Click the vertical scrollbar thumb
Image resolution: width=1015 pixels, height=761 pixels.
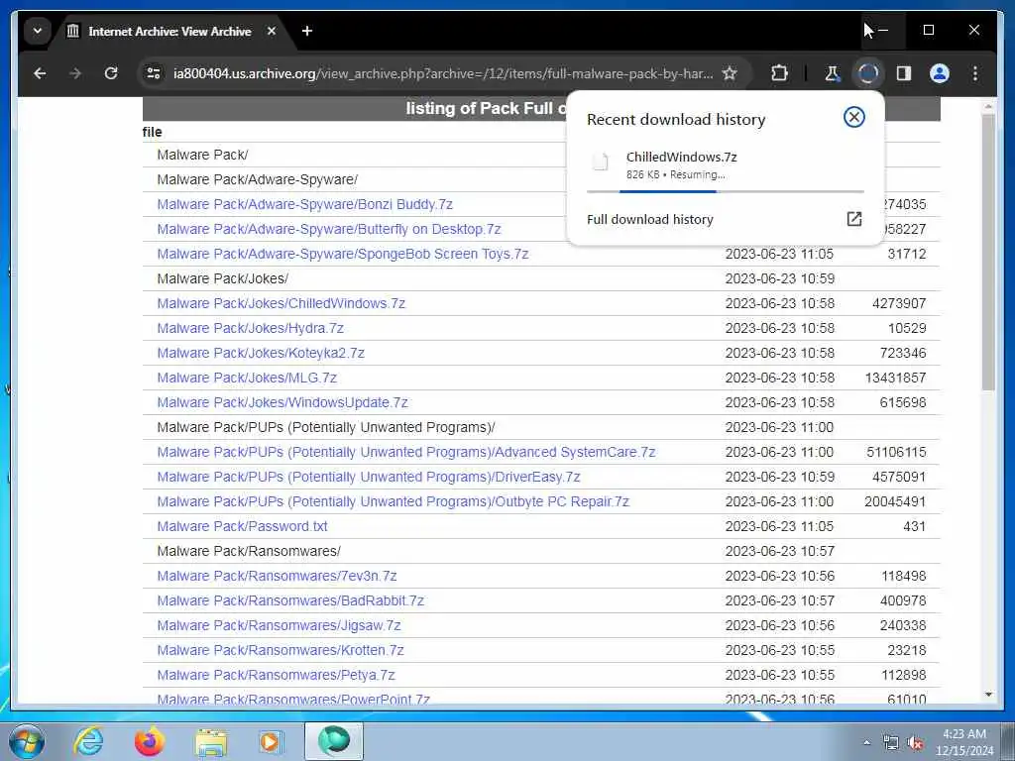988,253
